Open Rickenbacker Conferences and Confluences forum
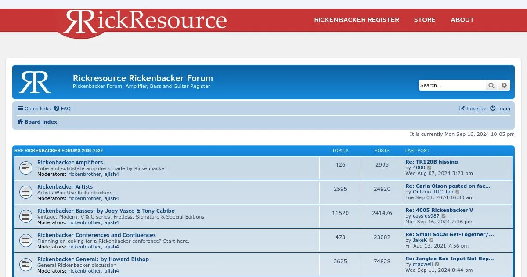The width and height of the screenshot is (527, 277). 97,235
